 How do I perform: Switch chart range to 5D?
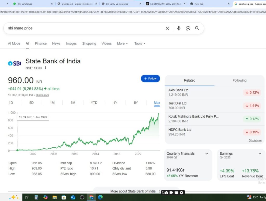point(31,103)
